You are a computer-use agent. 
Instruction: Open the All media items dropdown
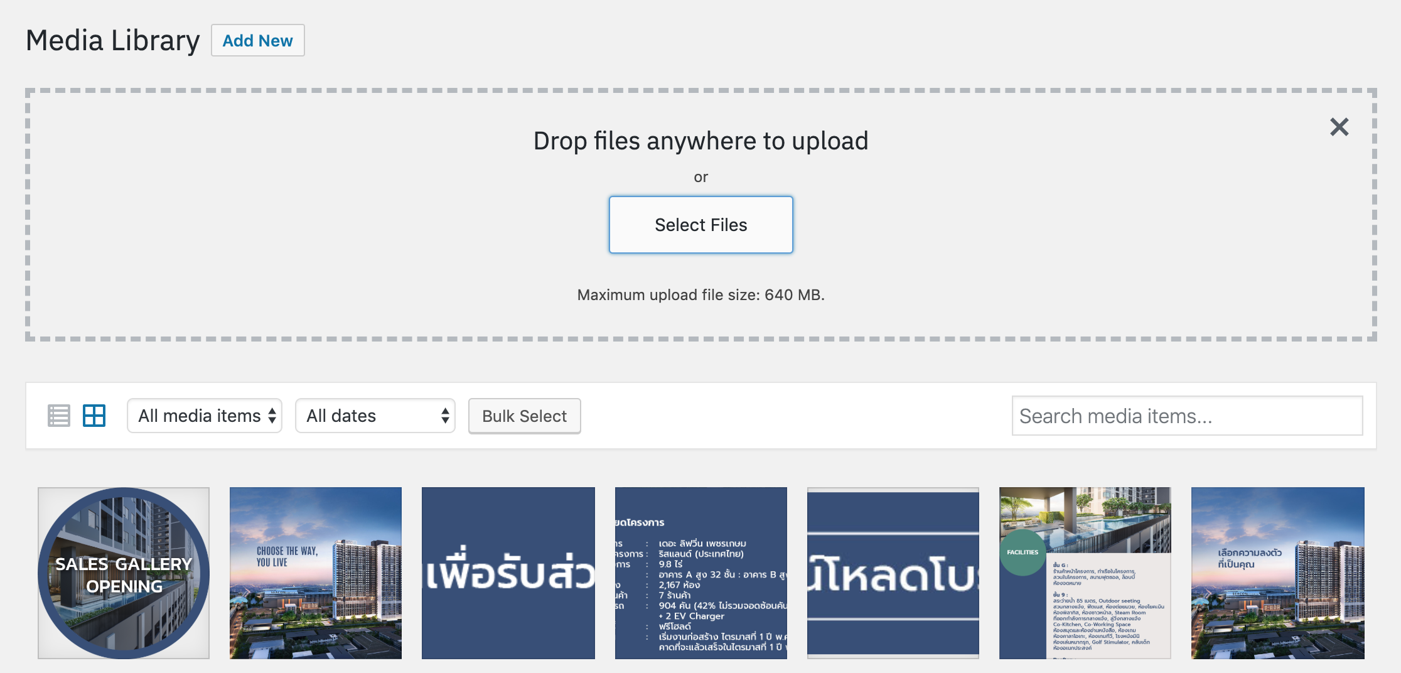[205, 416]
